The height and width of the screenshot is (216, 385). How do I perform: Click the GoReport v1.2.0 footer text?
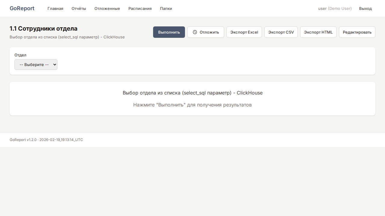pyautogui.click(x=23, y=139)
